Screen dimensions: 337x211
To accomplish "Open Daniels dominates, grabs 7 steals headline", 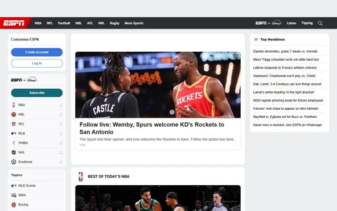I will coord(285,51).
